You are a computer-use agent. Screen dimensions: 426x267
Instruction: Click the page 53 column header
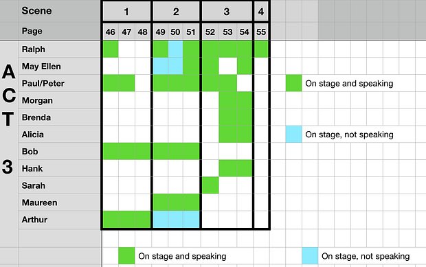point(227,32)
